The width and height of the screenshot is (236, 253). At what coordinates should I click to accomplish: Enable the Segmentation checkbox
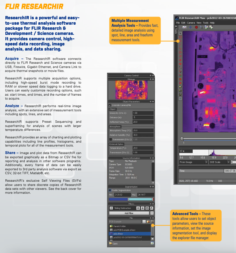[x=110, y=190]
